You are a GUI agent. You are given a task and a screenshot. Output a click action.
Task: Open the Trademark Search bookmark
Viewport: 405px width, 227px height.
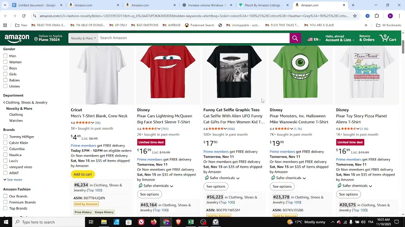[199, 25]
